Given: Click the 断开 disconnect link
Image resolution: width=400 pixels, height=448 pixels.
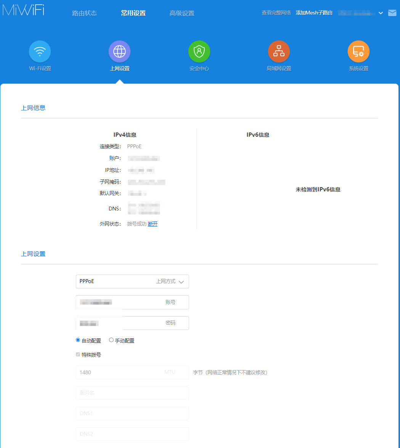Looking at the screenshot, I should [153, 224].
